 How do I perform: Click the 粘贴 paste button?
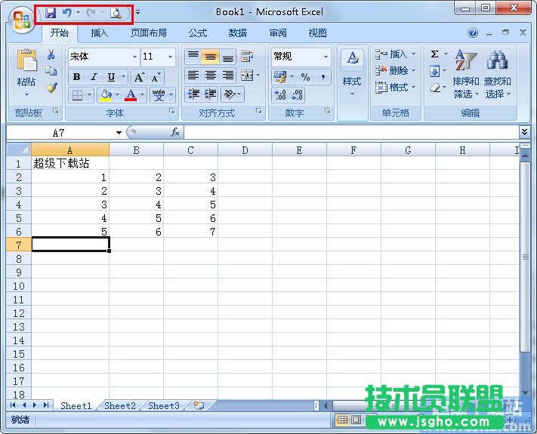click(26, 72)
